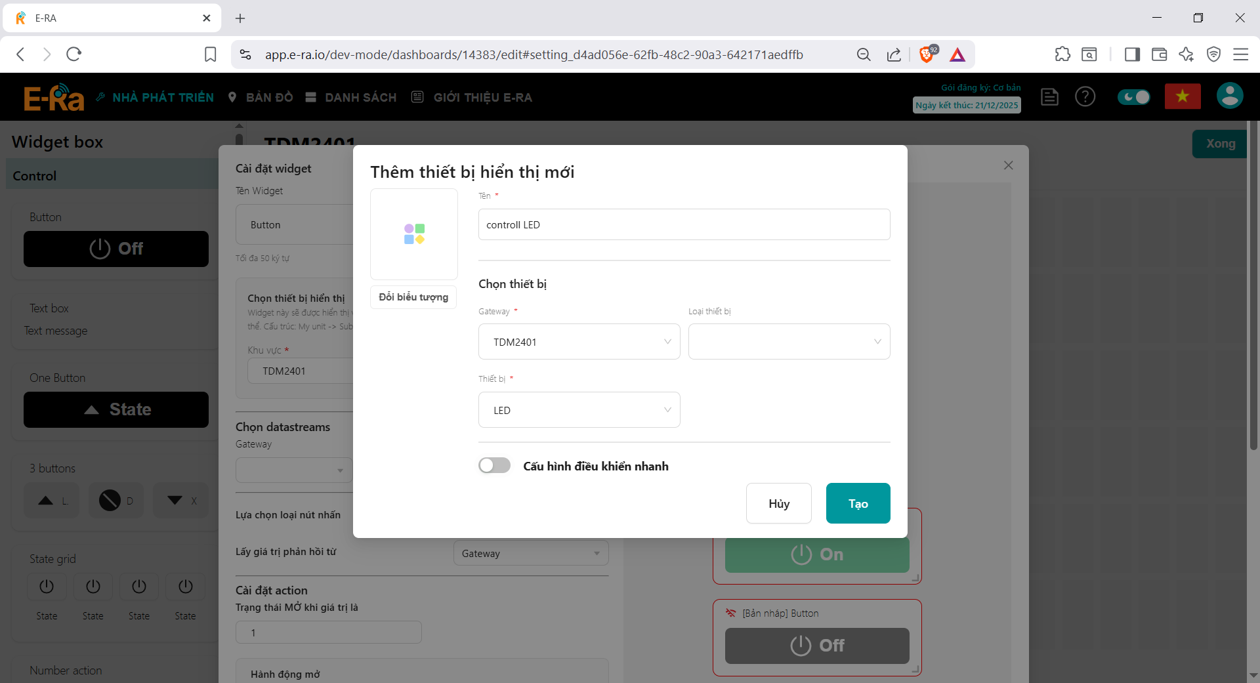Expand the Gateway dropdown showing TDM2401
Screen dimensions: 1260x683
[x=579, y=342]
